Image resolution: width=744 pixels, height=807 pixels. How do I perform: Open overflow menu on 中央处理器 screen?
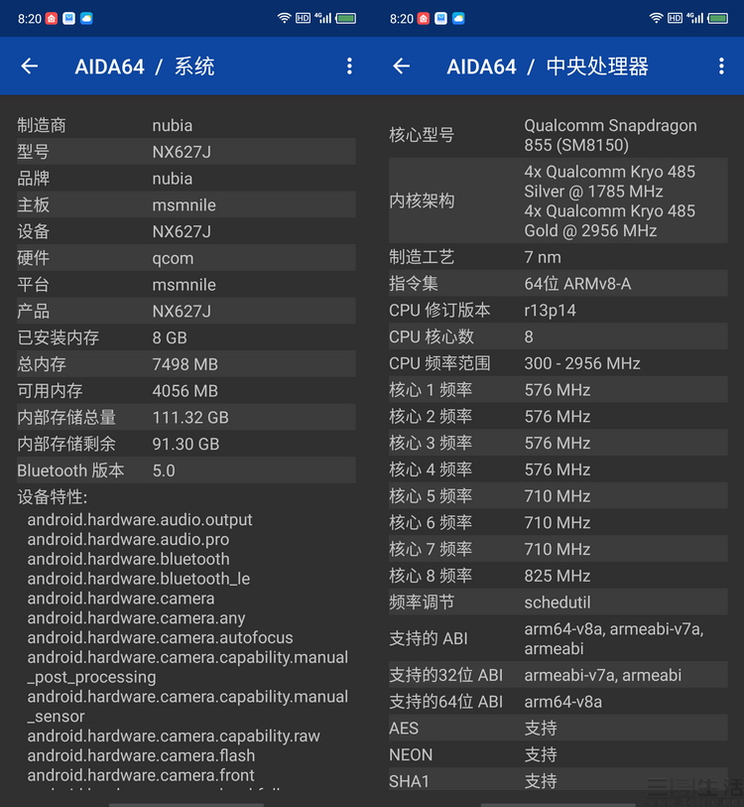[721, 66]
